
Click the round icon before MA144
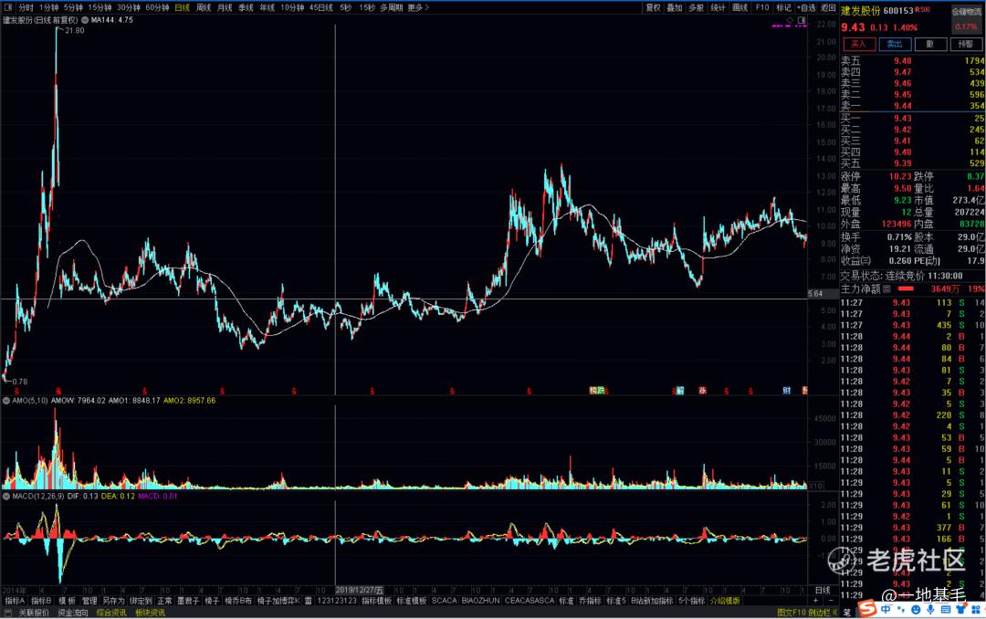pyautogui.click(x=85, y=20)
